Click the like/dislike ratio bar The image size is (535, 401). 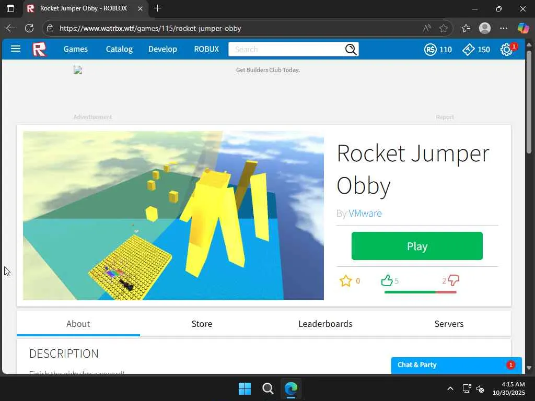(421, 292)
